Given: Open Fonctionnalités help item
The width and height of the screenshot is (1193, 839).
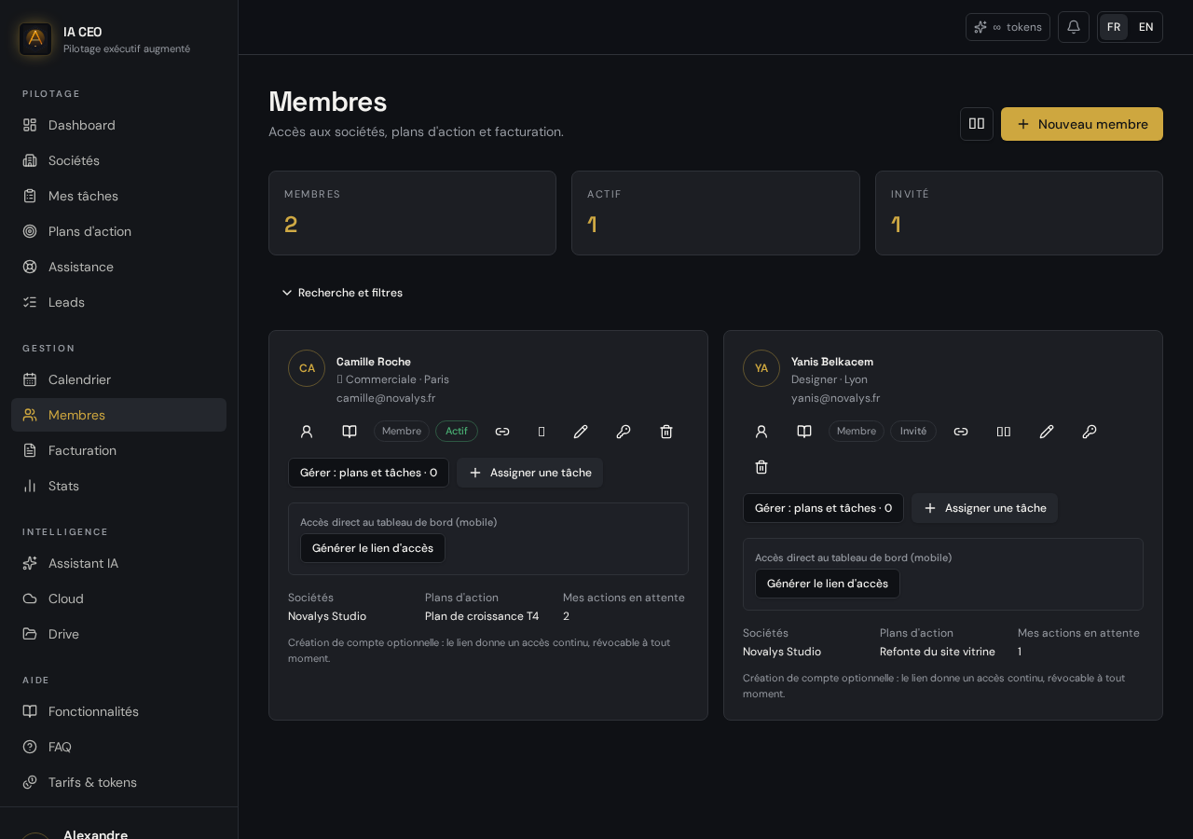Looking at the screenshot, I should point(118,711).
